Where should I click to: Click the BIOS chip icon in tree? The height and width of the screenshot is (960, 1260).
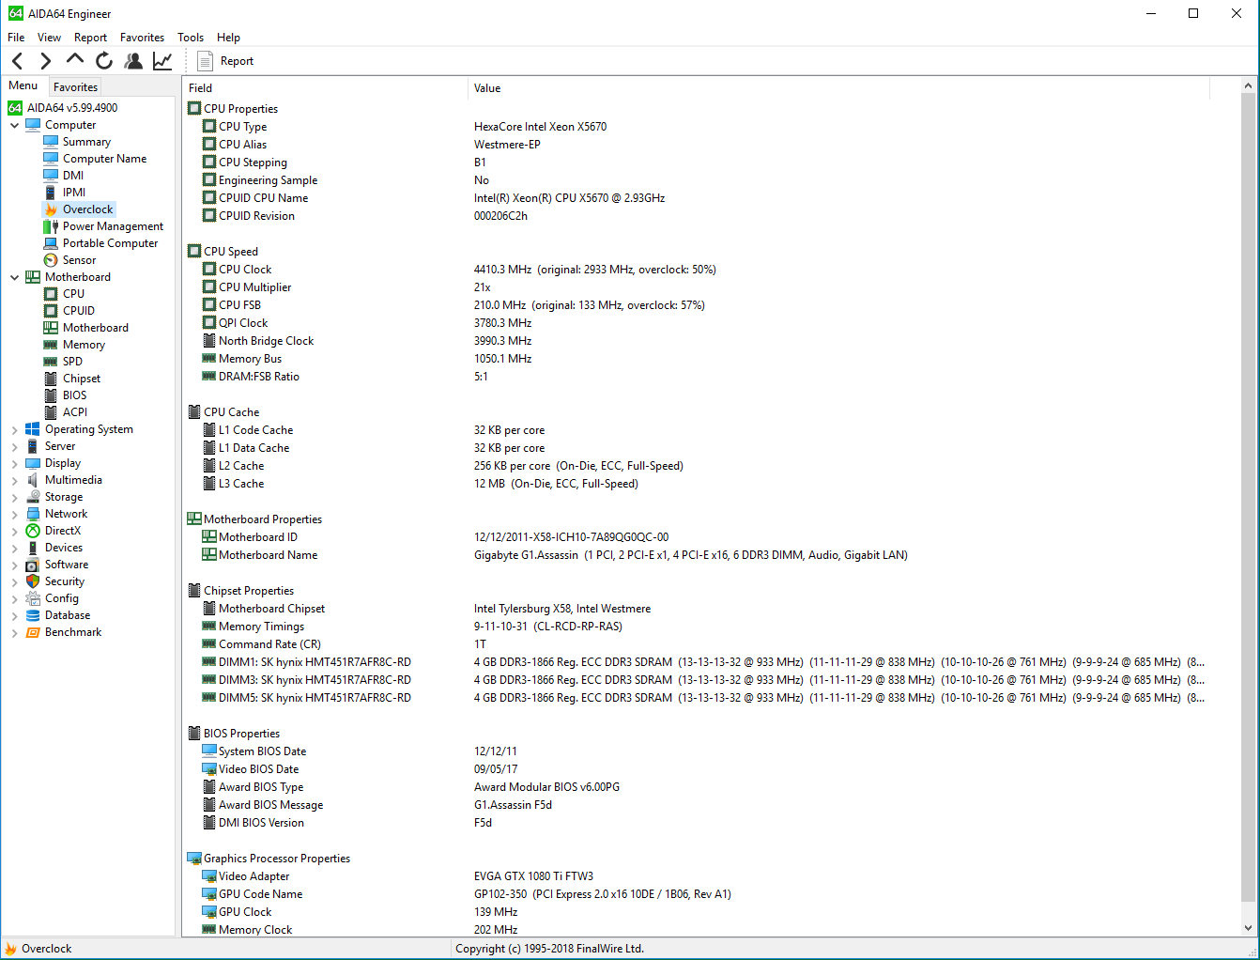[51, 395]
